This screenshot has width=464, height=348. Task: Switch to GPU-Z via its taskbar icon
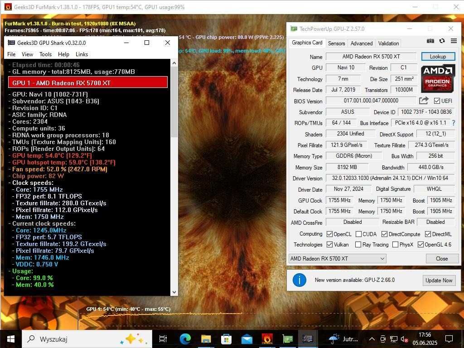(x=288, y=339)
